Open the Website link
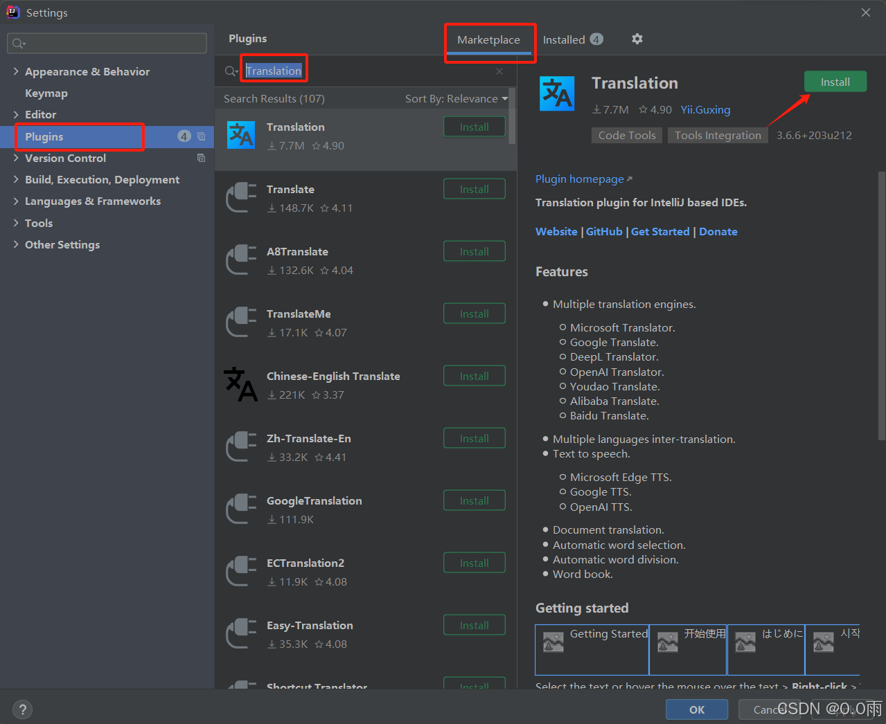The height and width of the screenshot is (724, 886). click(556, 231)
